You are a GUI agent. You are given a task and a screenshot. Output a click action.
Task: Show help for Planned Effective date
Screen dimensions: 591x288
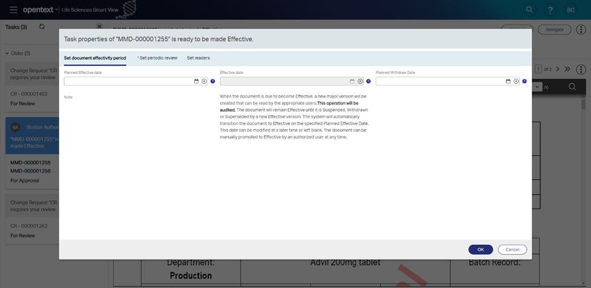213,81
